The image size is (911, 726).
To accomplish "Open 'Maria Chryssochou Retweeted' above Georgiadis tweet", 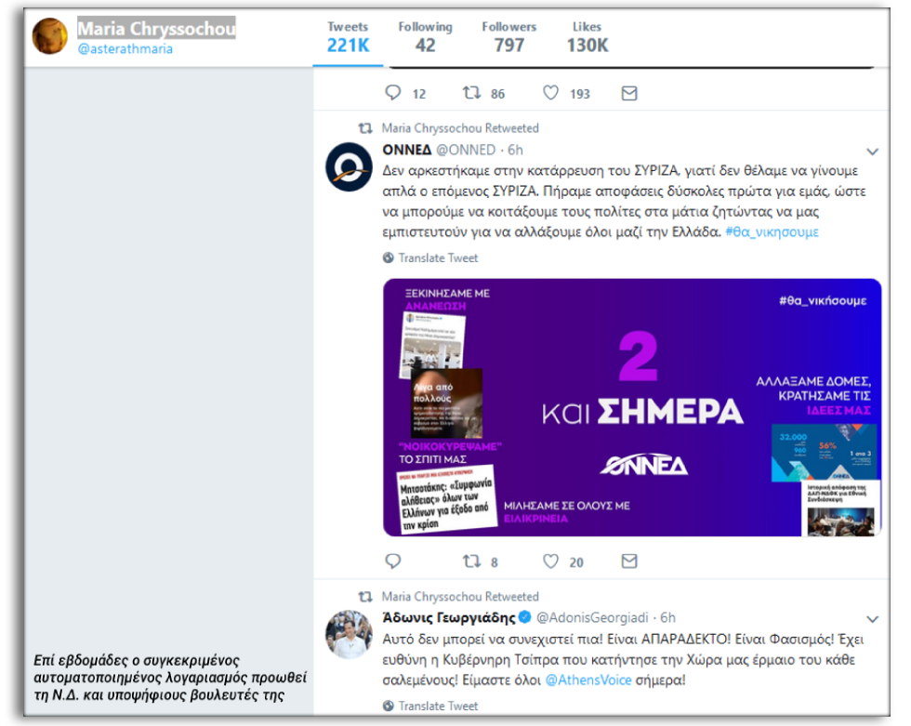I will tap(460, 597).
